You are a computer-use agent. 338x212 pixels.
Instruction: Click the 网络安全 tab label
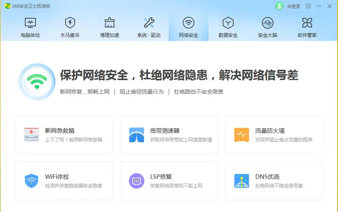click(x=188, y=35)
